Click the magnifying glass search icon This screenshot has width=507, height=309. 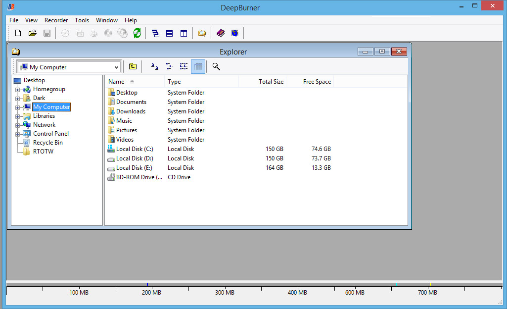216,66
